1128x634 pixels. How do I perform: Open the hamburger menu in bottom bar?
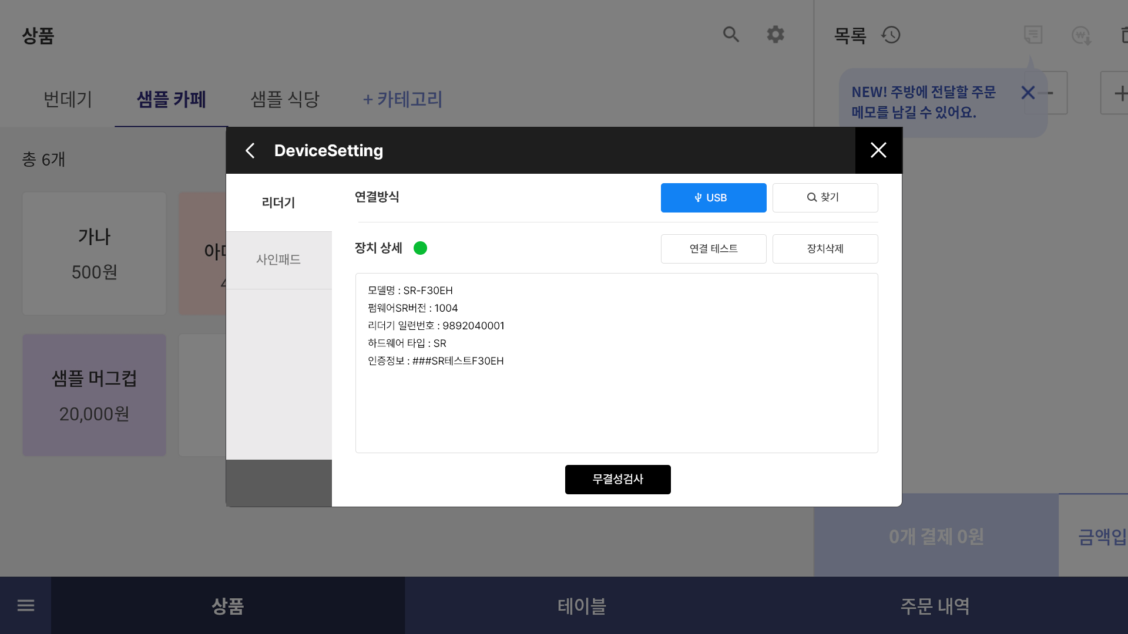point(26,605)
